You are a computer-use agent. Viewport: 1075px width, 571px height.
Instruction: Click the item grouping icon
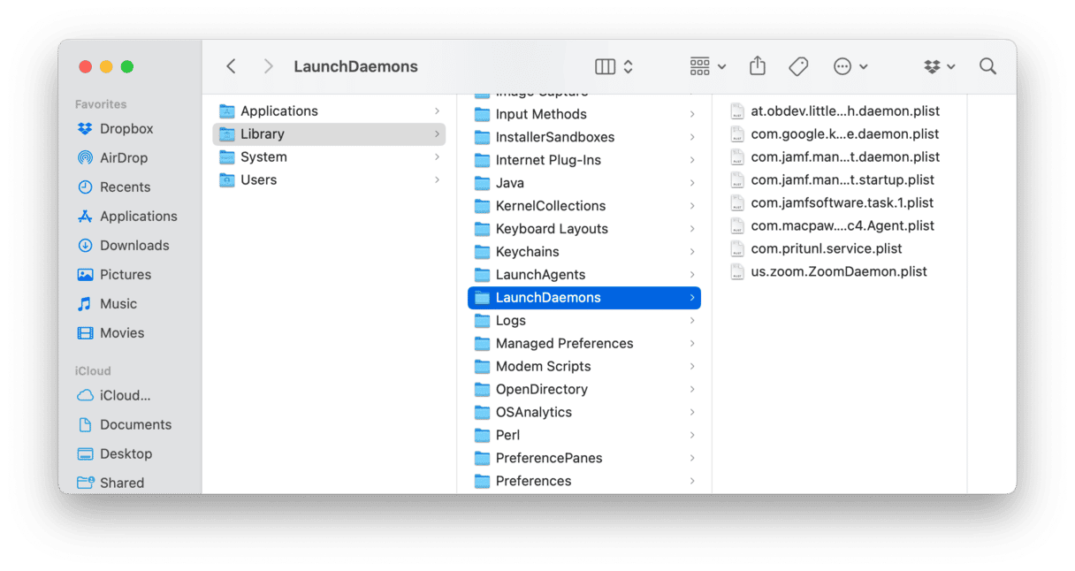[698, 66]
